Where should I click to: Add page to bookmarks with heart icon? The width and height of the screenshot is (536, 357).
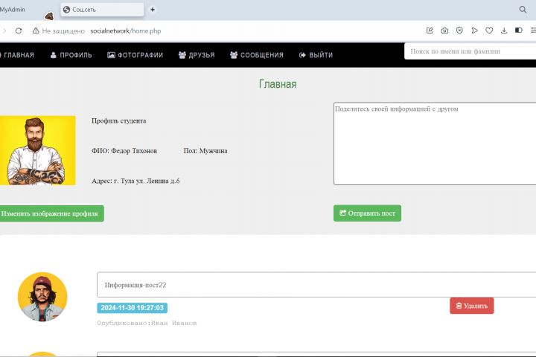pos(489,30)
